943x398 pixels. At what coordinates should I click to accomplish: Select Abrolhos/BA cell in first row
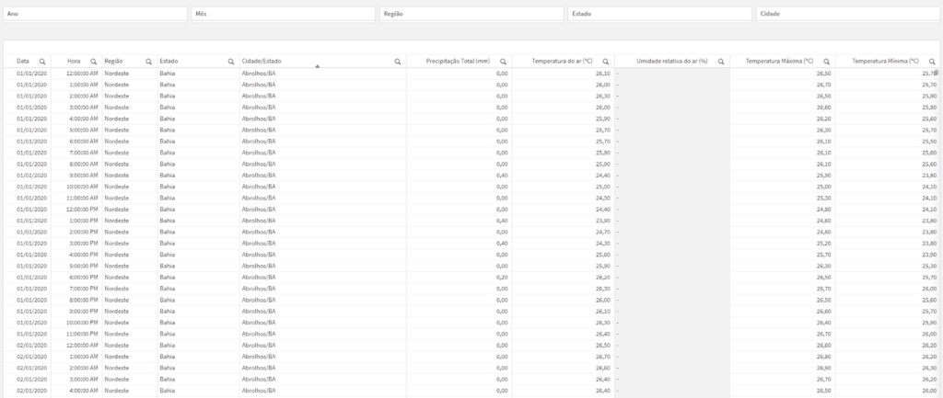(x=259, y=74)
